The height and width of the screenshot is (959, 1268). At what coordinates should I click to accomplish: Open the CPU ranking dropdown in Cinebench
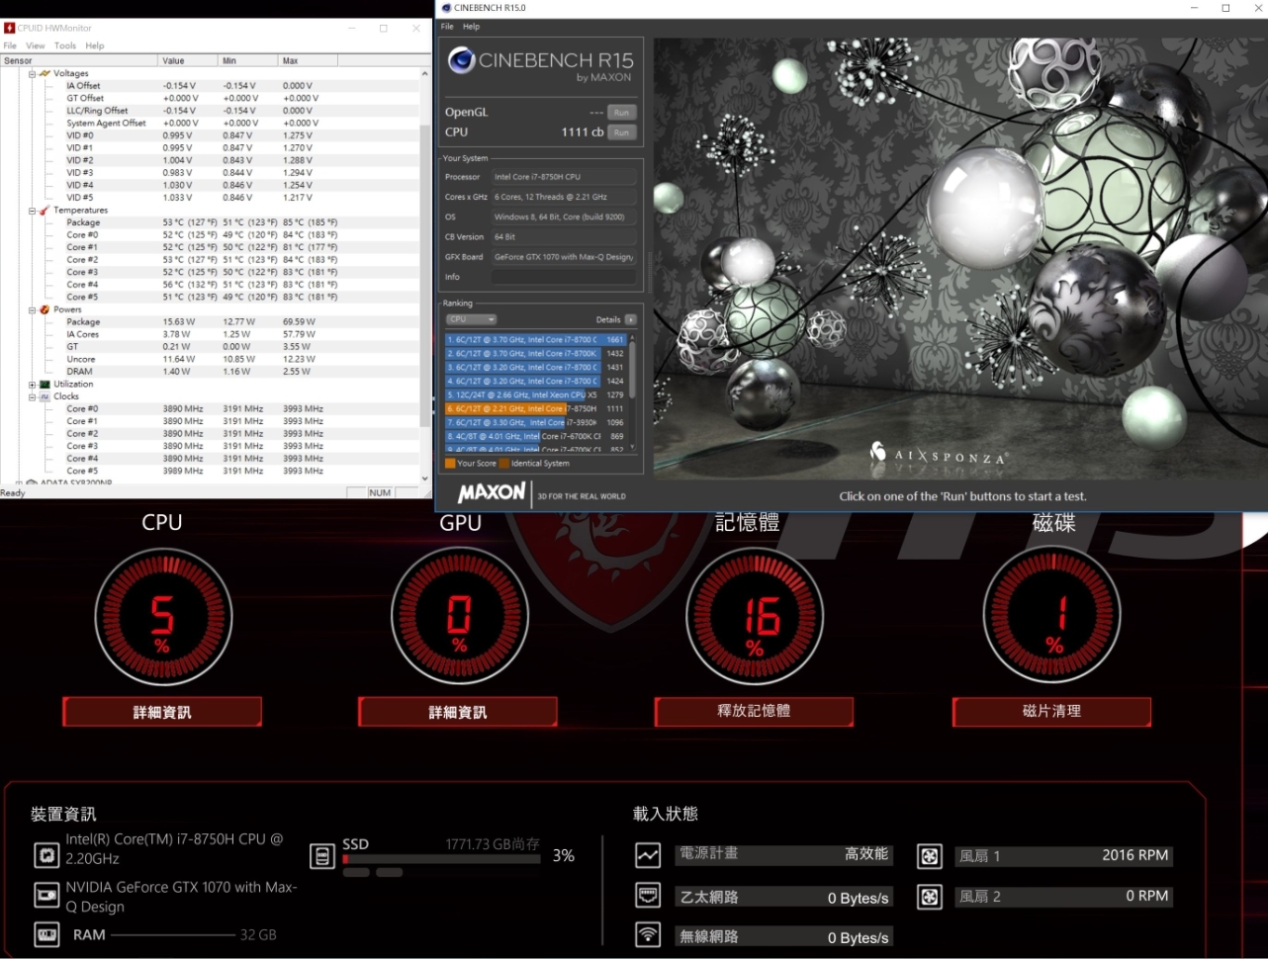coord(471,319)
